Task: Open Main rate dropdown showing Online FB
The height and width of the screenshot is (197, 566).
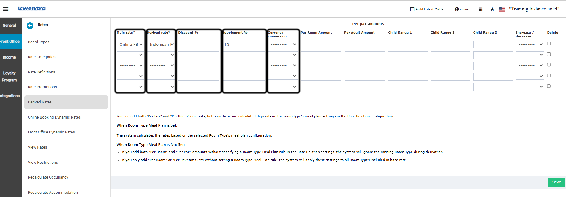Action: [130, 44]
